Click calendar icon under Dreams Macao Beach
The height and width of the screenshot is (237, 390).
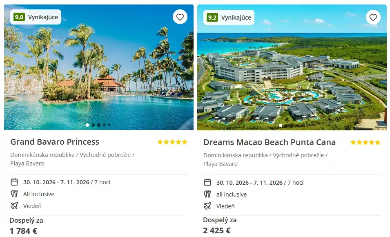[207, 183]
